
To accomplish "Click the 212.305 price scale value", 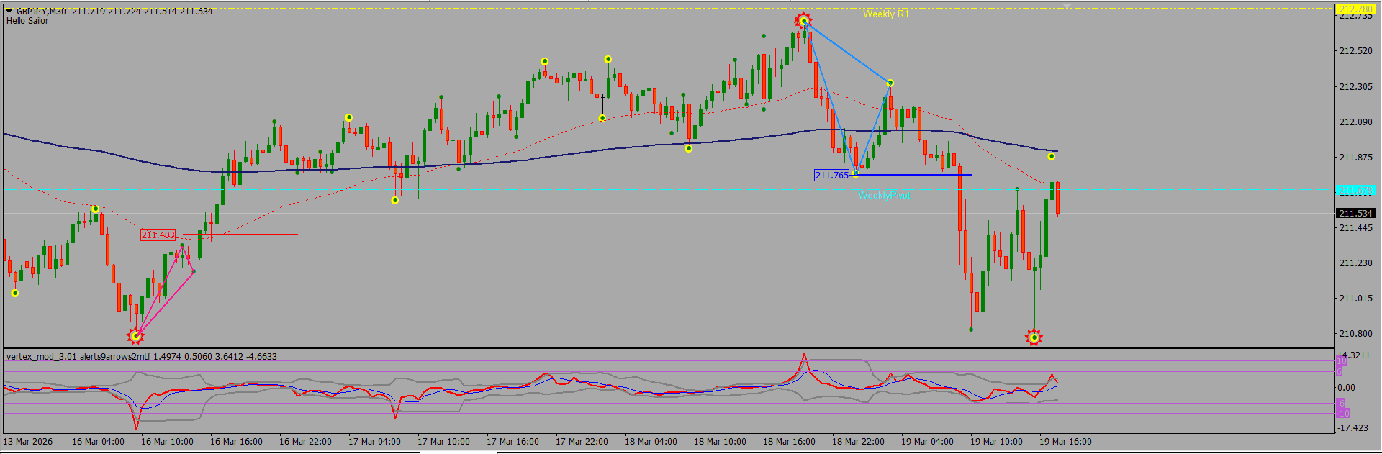I will 1355,86.
